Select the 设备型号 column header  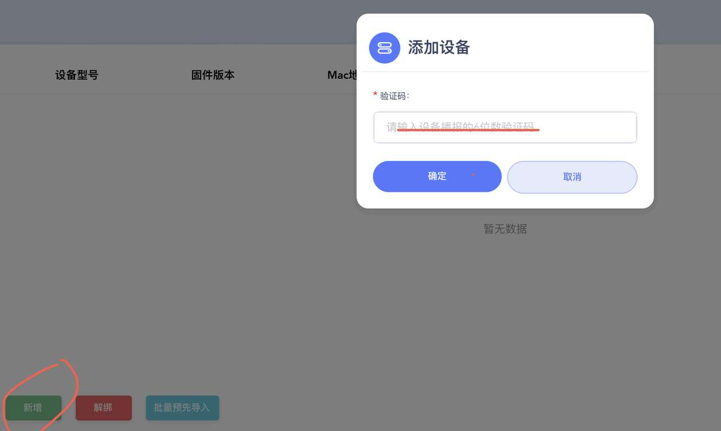[x=77, y=75]
